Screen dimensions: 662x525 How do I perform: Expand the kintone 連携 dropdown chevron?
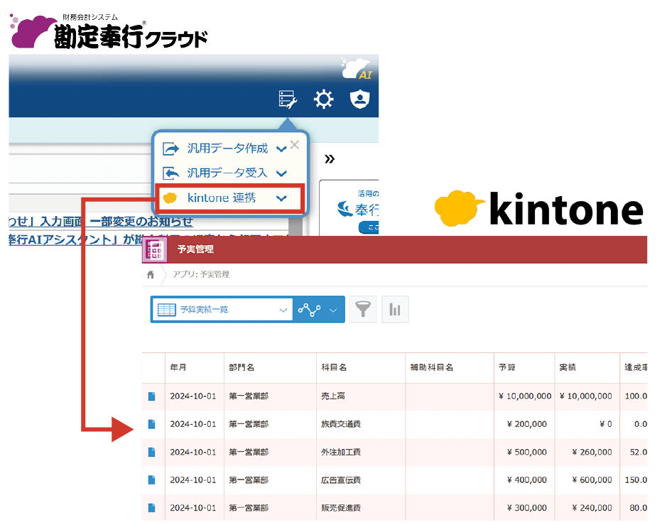pyautogui.click(x=282, y=199)
